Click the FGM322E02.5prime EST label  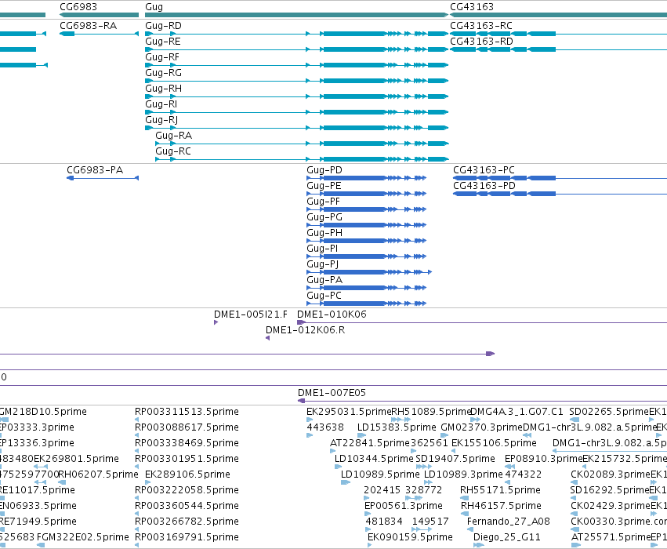(x=83, y=537)
